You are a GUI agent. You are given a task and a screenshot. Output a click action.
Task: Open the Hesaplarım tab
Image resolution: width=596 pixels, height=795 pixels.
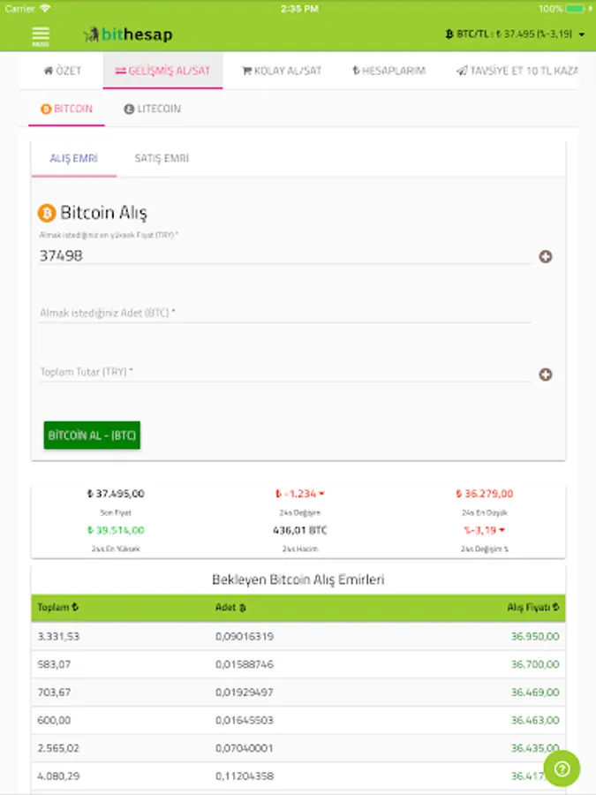point(389,71)
